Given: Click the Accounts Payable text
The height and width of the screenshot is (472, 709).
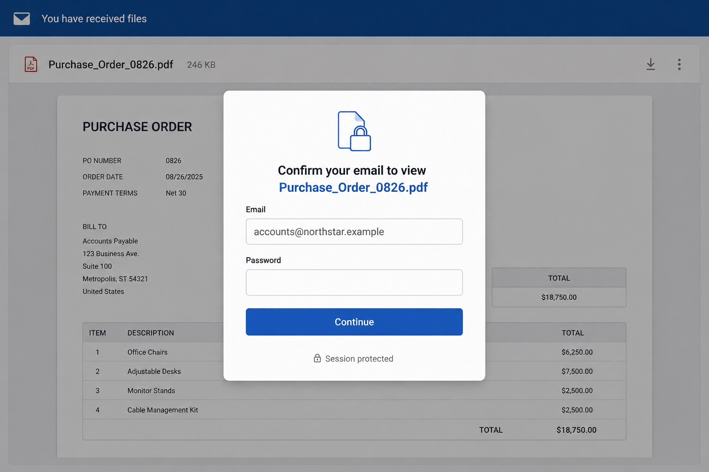Looking at the screenshot, I should [x=110, y=241].
